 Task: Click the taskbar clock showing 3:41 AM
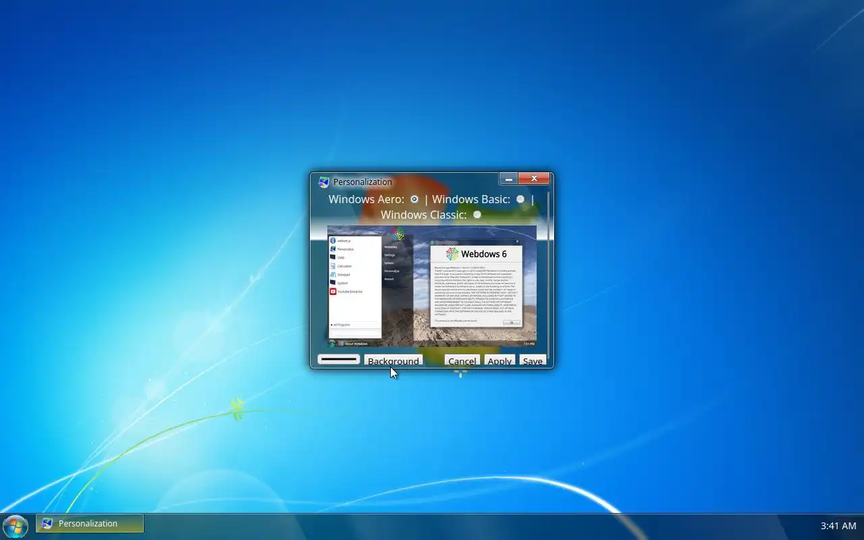click(x=838, y=526)
